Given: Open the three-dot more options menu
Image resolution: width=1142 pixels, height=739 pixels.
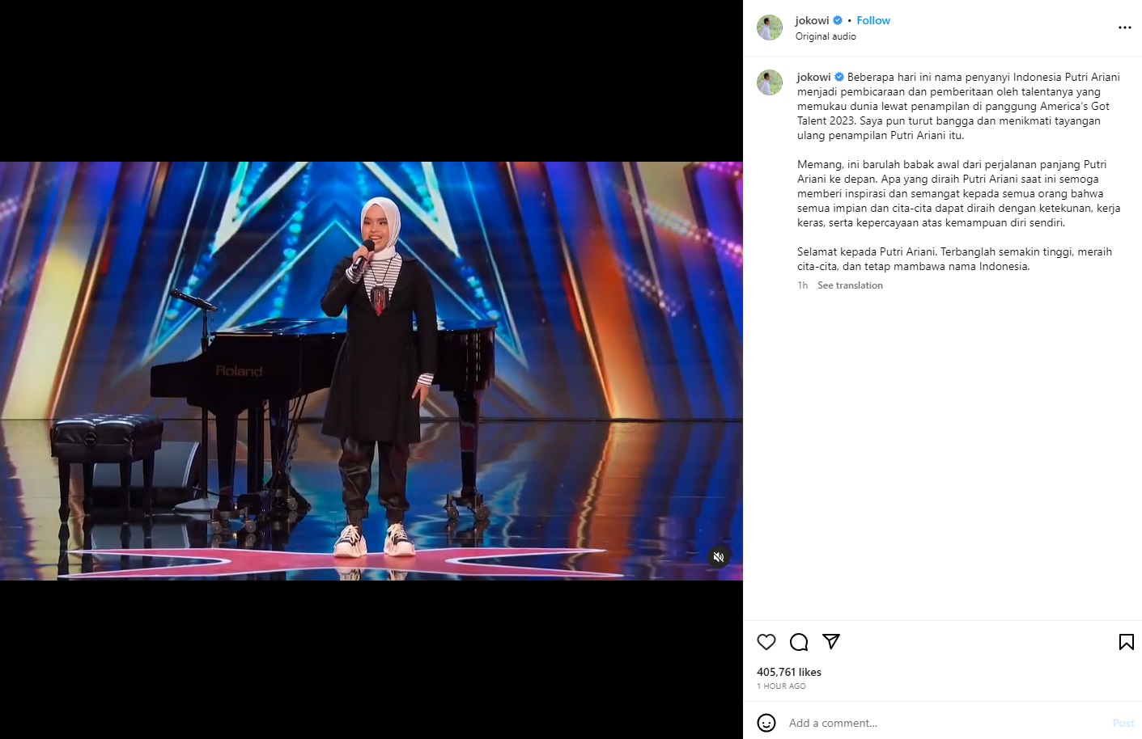Looking at the screenshot, I should (x=1125, y=27).
